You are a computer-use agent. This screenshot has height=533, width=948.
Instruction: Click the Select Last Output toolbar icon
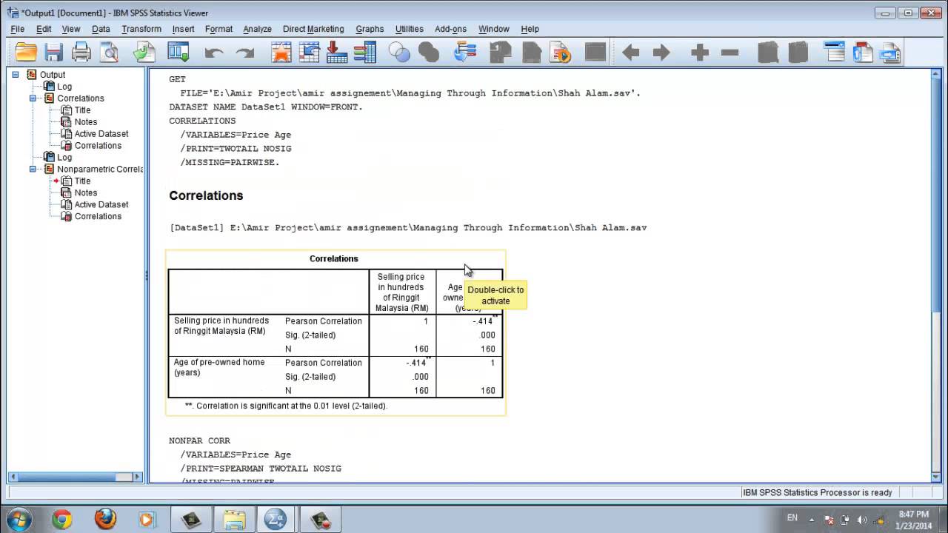(465, 52)
